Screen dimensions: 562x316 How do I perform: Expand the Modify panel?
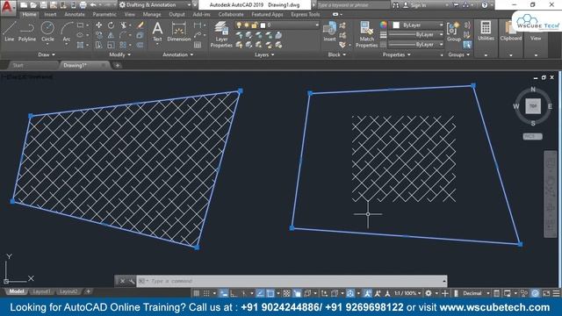(x=119, y=54)
